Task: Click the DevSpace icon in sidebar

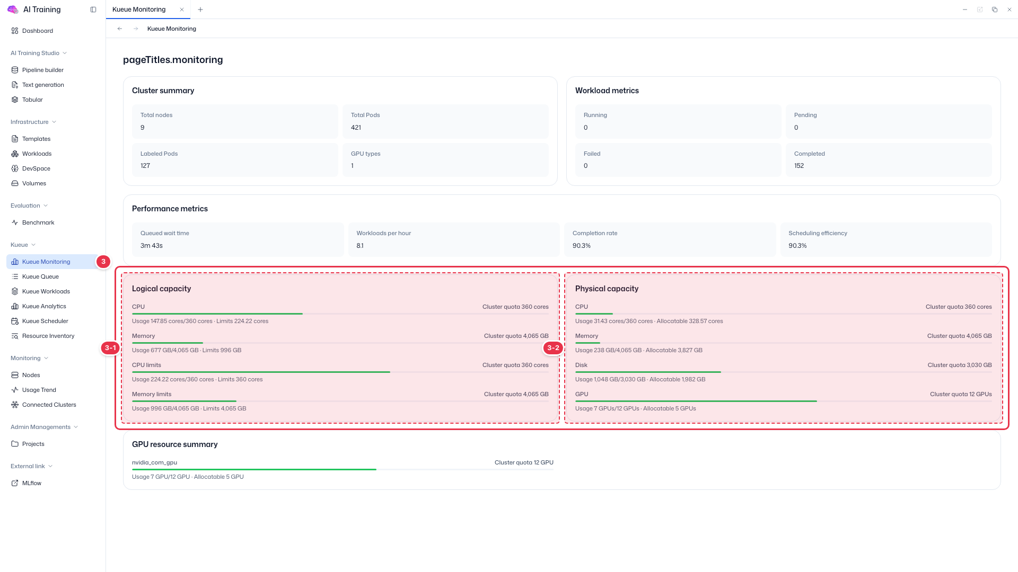Action: click(15, 168)
